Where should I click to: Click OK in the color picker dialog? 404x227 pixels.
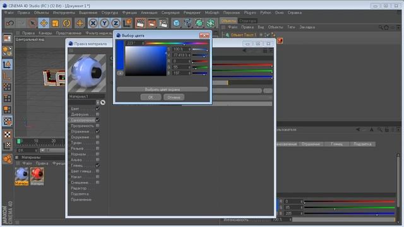[151, 97]
